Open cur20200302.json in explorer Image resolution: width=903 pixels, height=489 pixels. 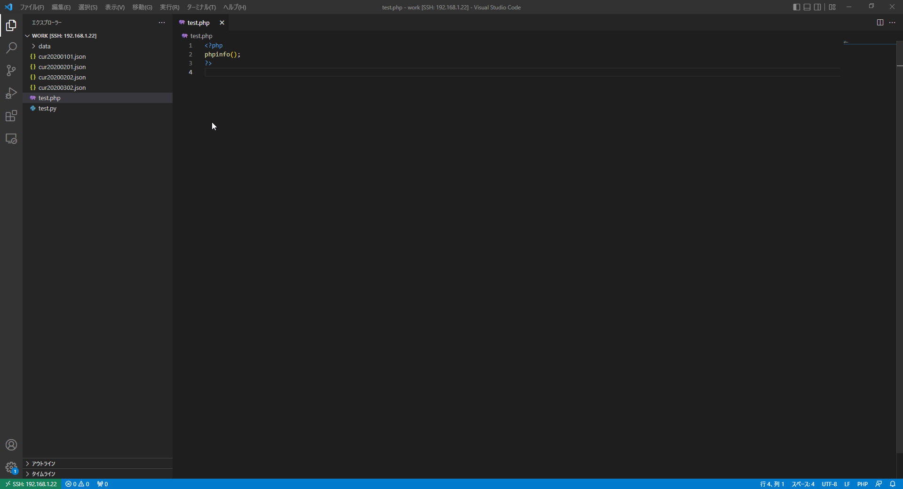pos(98,87)
